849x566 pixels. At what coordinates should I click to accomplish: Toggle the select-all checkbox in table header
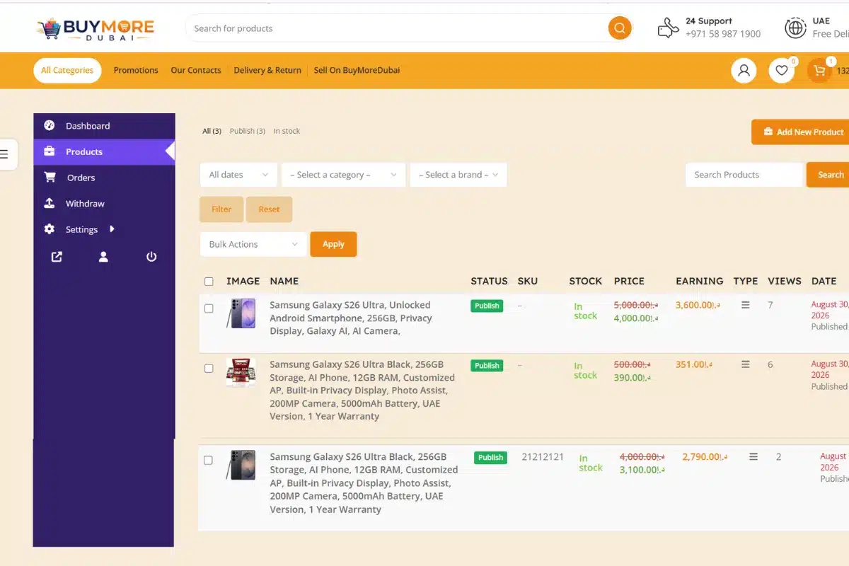click(x=209, y=282)
